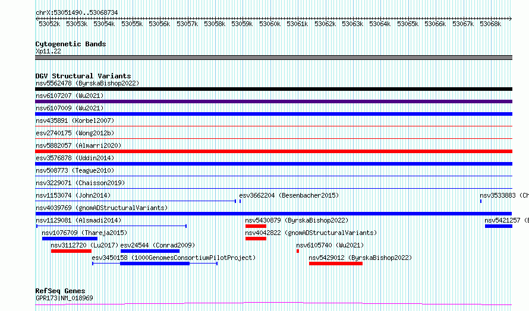
Task: Click the small blue esv3662204 variant marker
Action: click(x=240, y=201)
